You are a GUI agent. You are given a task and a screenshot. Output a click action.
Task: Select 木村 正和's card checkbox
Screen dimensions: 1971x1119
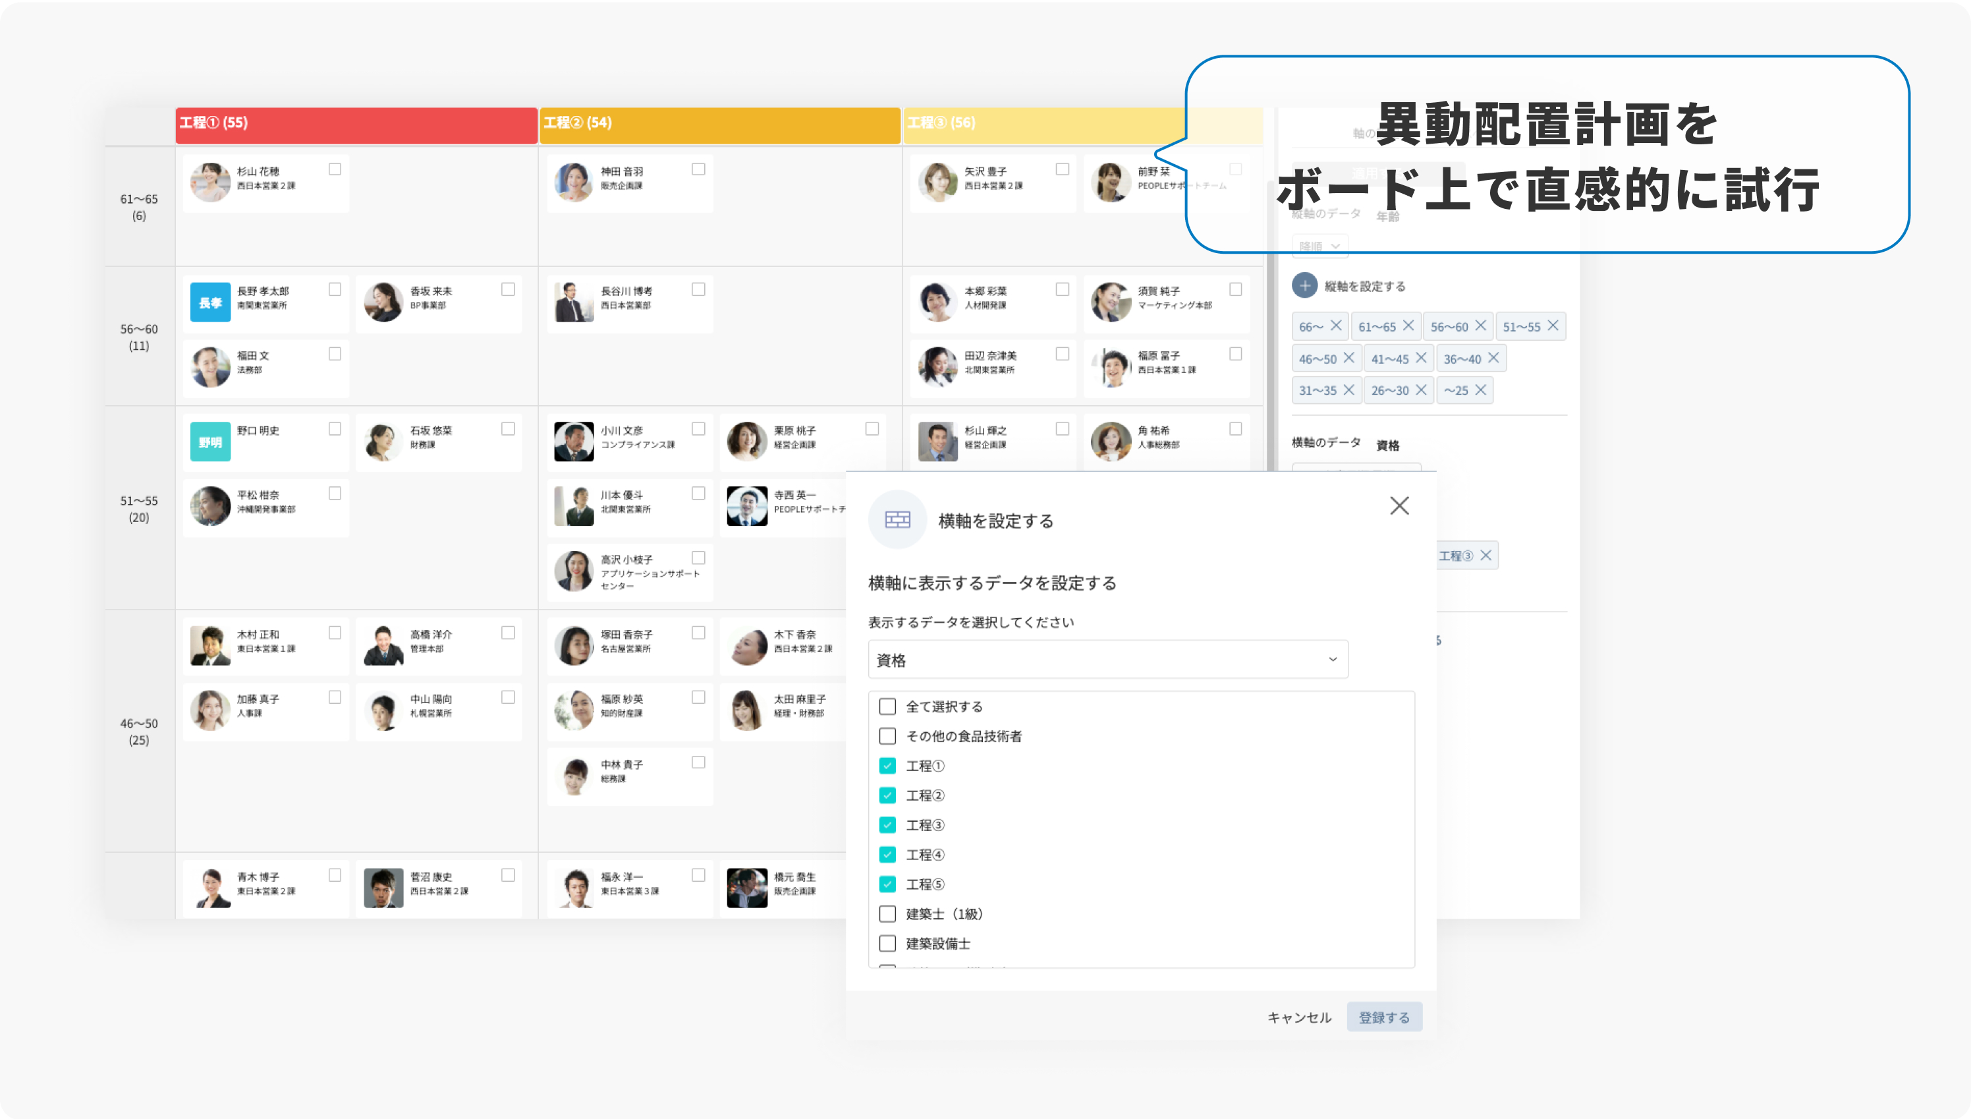click(x=335, y=633)
